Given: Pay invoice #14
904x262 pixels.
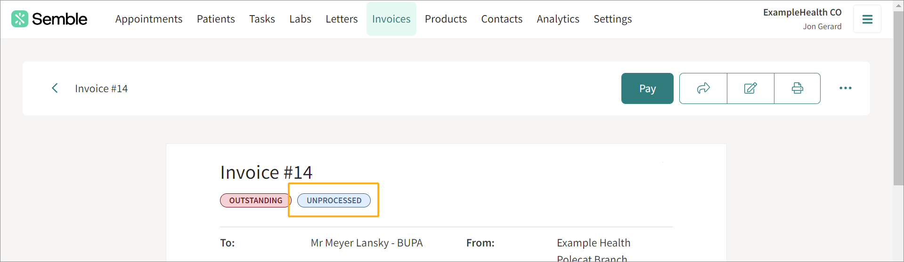Looking at the screenshot, I should (x=647, y=88).
